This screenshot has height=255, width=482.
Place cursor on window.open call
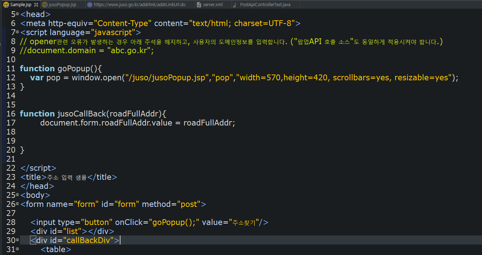pos(97,78)
